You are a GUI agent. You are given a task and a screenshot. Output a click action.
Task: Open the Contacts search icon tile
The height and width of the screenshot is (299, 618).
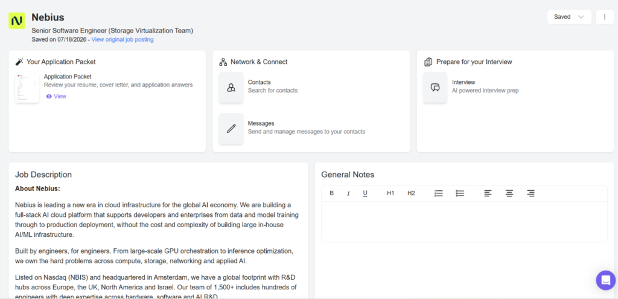231,88
